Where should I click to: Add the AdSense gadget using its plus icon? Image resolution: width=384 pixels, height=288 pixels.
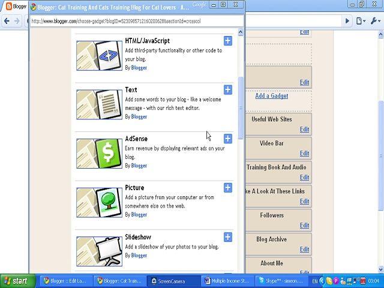[x=228, y=139]
